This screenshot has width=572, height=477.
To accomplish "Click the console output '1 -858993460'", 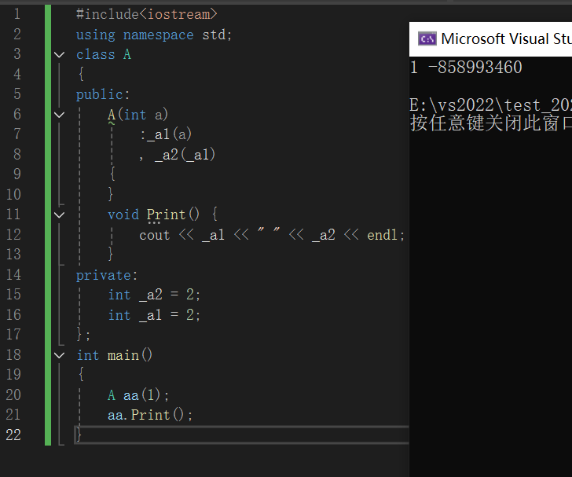I will tap(466, 68).
